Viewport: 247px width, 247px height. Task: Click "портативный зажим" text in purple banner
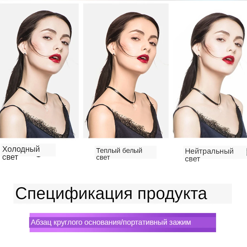tap(157, 222)
